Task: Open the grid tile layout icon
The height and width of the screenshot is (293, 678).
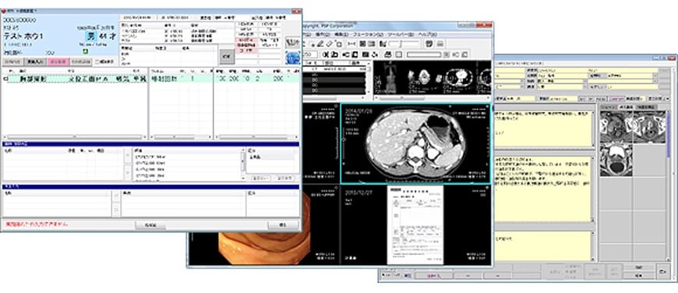Action: pyautogui.click(x=363, y=44)
